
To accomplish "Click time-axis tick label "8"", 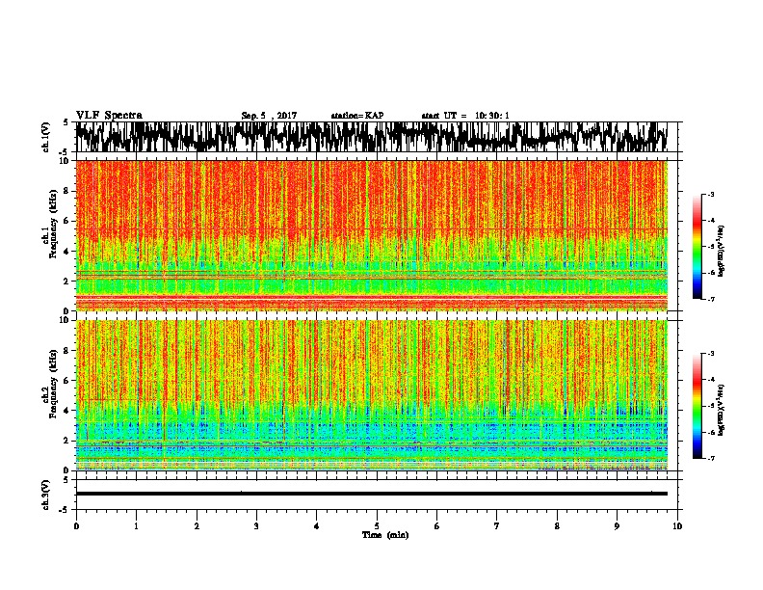I will coord(557,526).
